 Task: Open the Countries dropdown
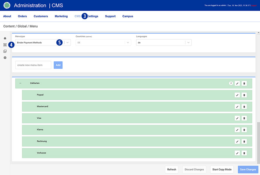[x=128, y=43]
